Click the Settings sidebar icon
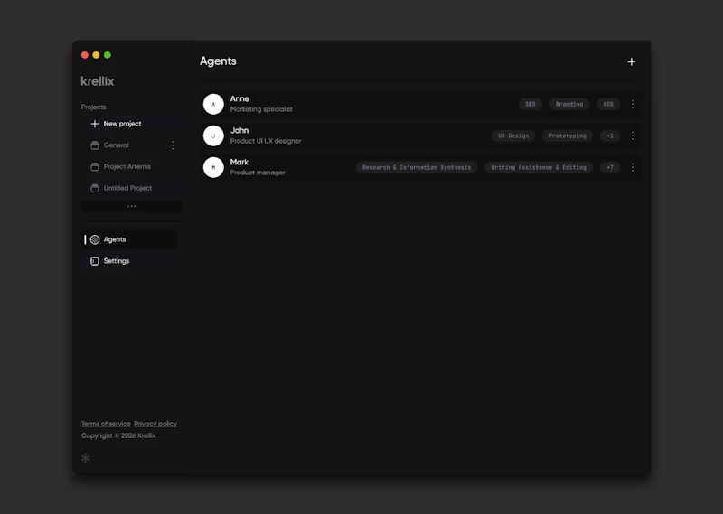The image size is (723, 514). pos(95,261)
